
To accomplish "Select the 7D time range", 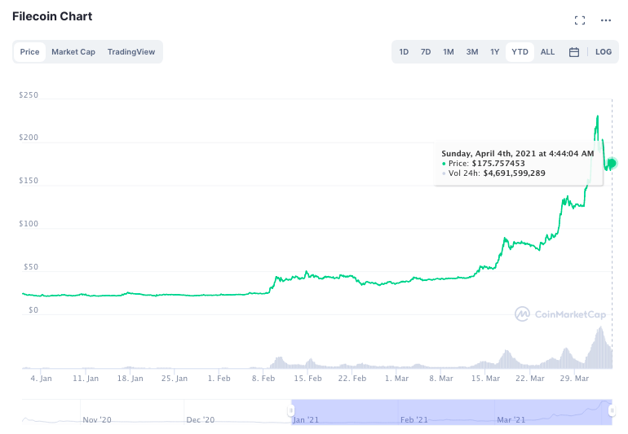I will point(426,52).
